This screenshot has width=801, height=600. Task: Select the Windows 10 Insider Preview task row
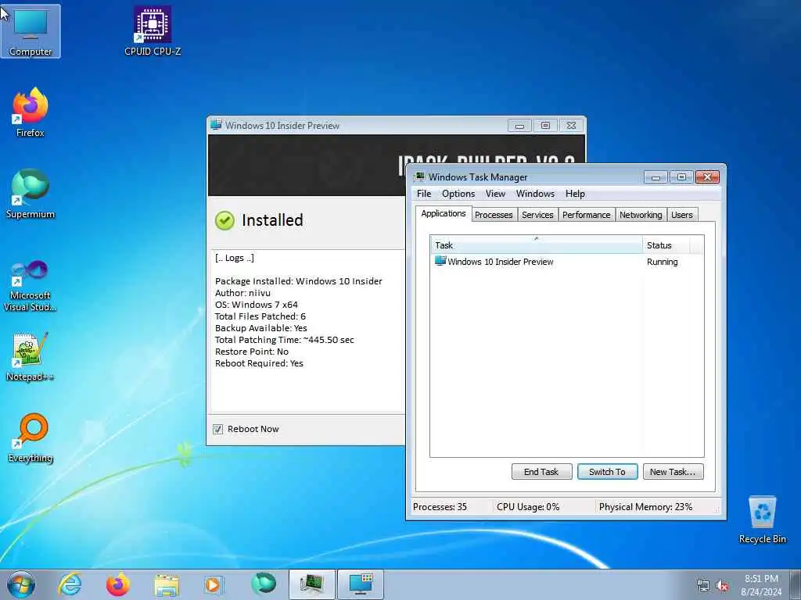(x=567, y=262)
